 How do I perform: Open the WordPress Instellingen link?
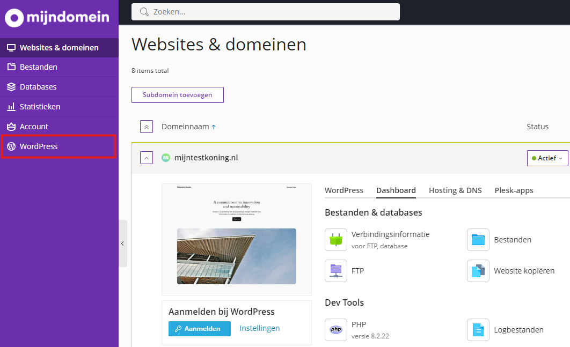point(259,328)
